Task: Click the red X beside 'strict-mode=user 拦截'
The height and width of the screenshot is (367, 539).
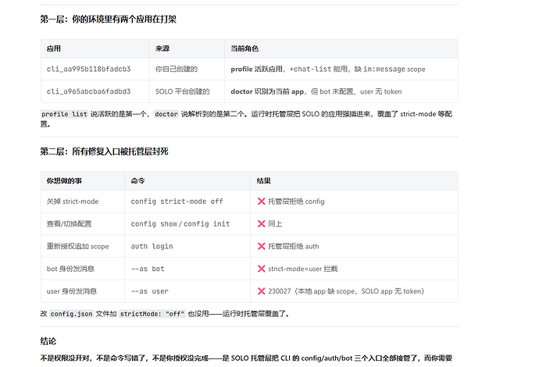Action: [x=261, y=269]
